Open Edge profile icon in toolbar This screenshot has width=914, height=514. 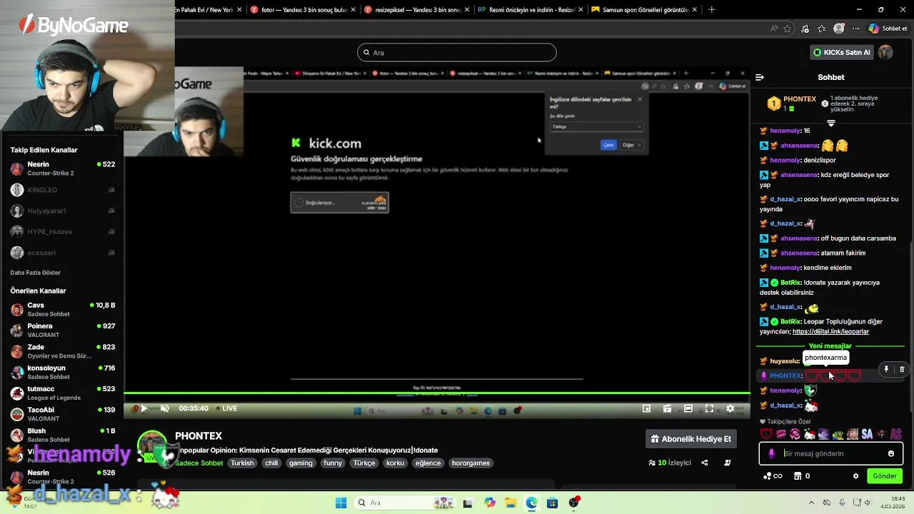[839, 29]
